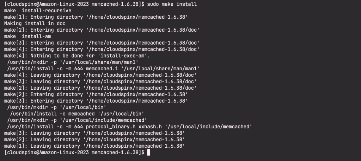The height and width of the screenshot is (161, 361).
Task: Click the top cloudspinx@Amazon-Linux-2023 prompt
Action: click(74, 4)
